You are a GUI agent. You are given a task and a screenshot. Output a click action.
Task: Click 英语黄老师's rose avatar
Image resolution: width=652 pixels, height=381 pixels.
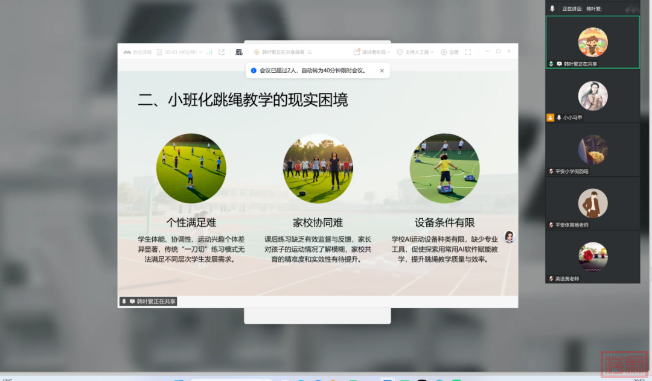click(x=592, y=256)
